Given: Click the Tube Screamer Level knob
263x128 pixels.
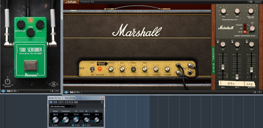Looking at the screenshot, I should coord(40,24).
